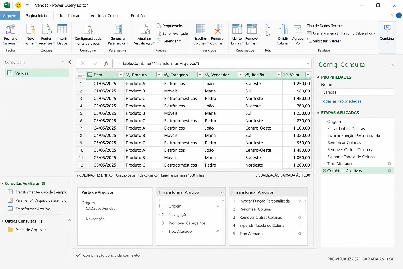Click the Manter Linhas icon
Image resolution: width=403 pixels, height=269 pixels.
click(237, 29)
